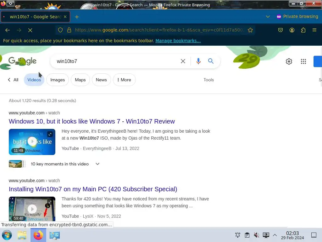The image size is (322, 242).
Task: Open Google quick settings gear
Action: pyautogui.click(x=289, y=61)
